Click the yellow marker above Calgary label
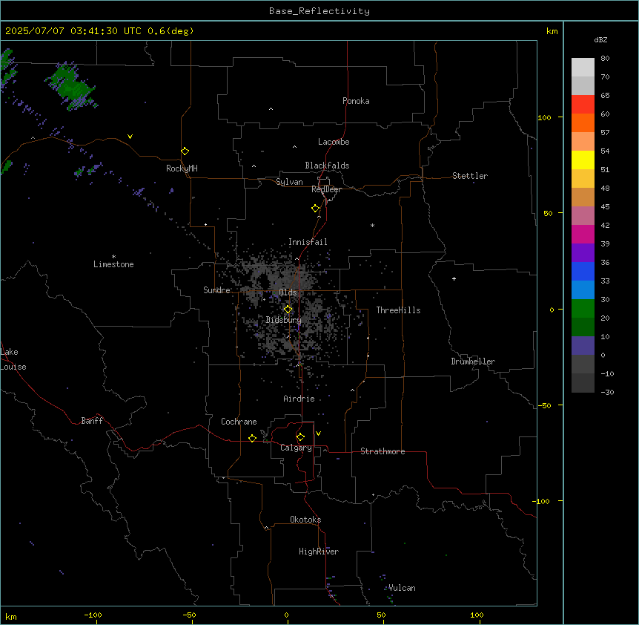Screen dimensions: 639x625 tap(300, 437)
